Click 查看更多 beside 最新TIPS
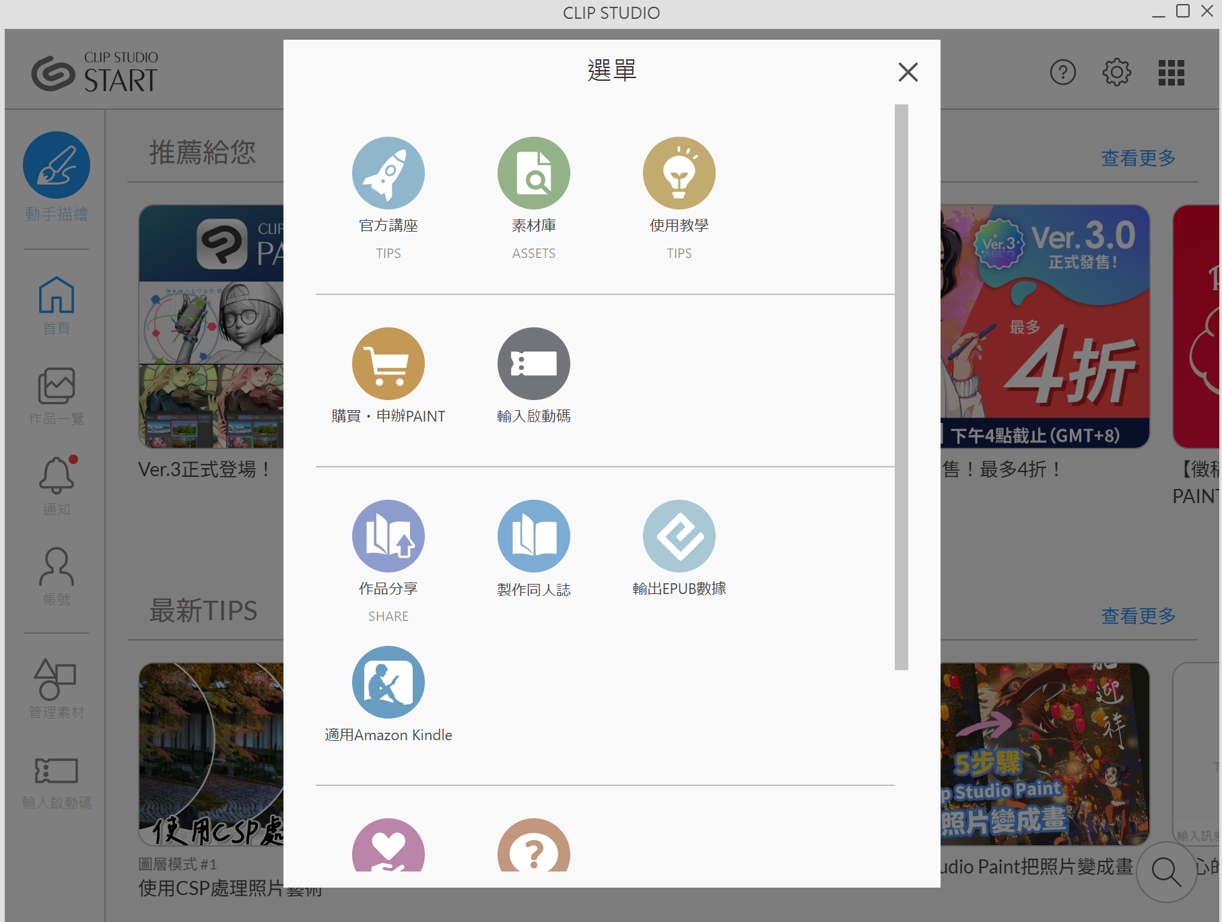Screen dimensions: 1222x922 pyautogui.click(x=1139, y=616)
